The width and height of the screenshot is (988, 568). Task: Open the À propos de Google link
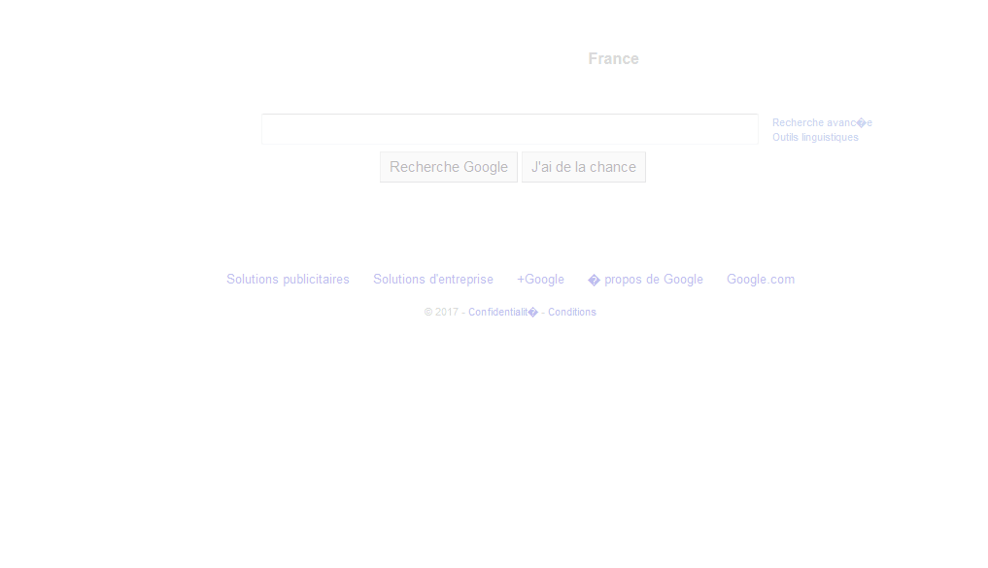(645, 279)
